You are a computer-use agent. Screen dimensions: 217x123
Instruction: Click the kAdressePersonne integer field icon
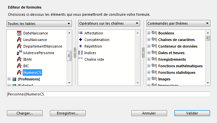(x=19, y=53)
